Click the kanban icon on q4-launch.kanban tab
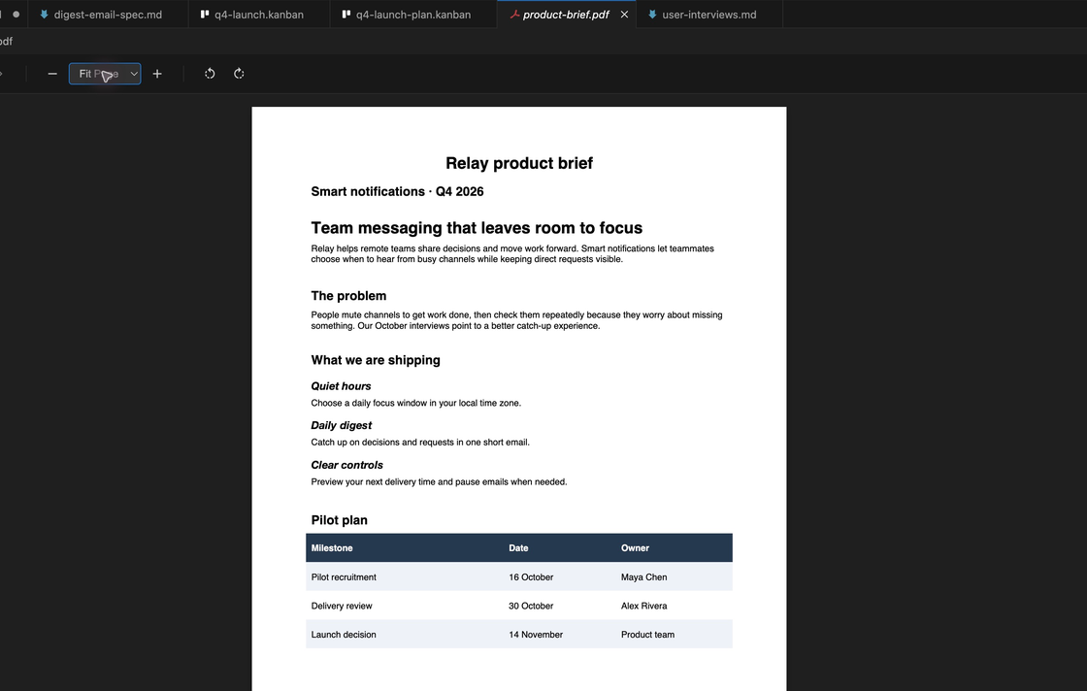The height and width of the screenshot is (691, 1087). 205,14
